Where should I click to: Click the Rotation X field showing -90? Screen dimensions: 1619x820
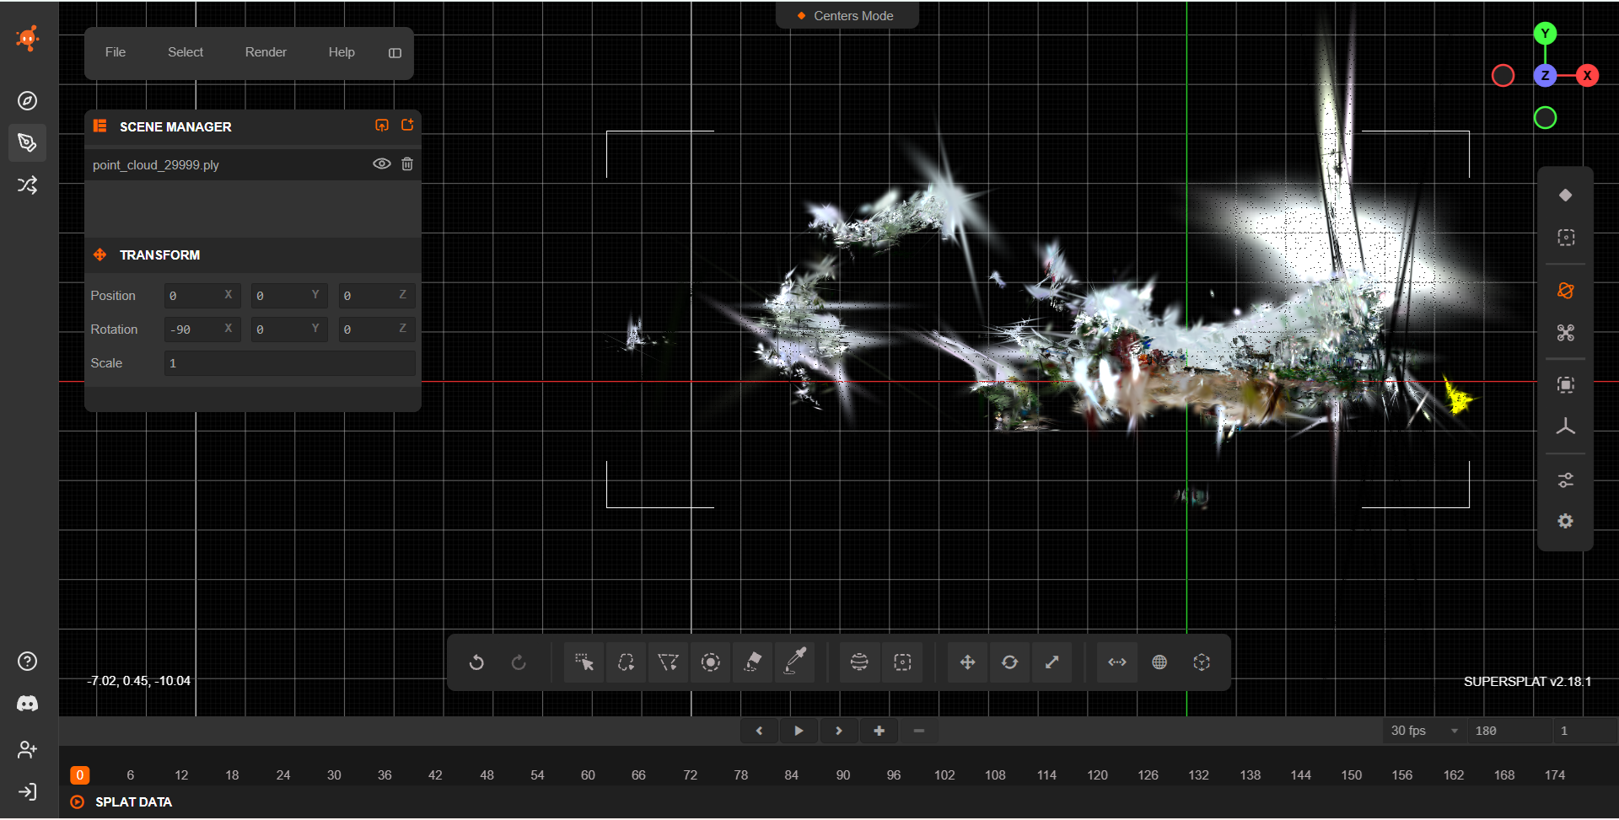[x=202, y=330]
